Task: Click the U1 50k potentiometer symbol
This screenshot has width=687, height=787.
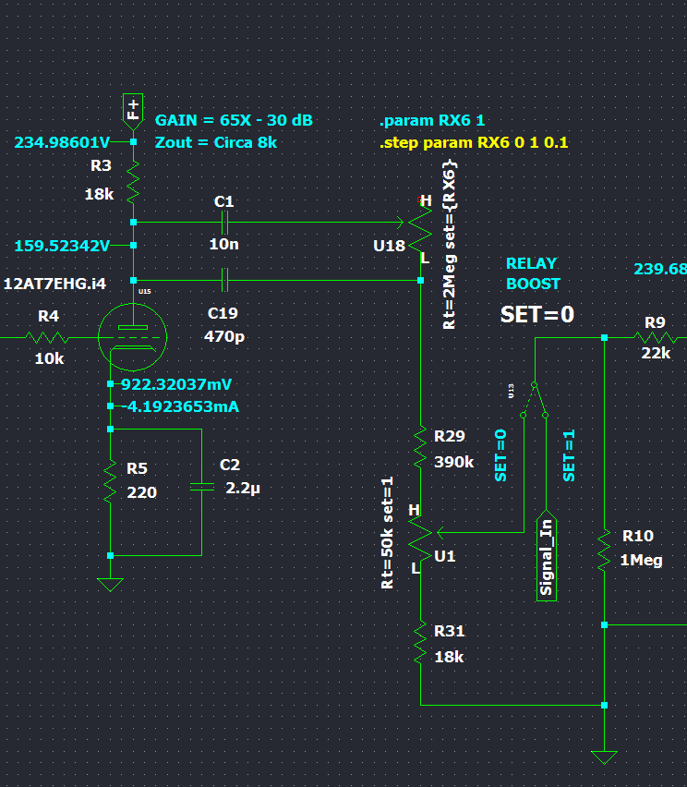Action: [x=420, y=534]
